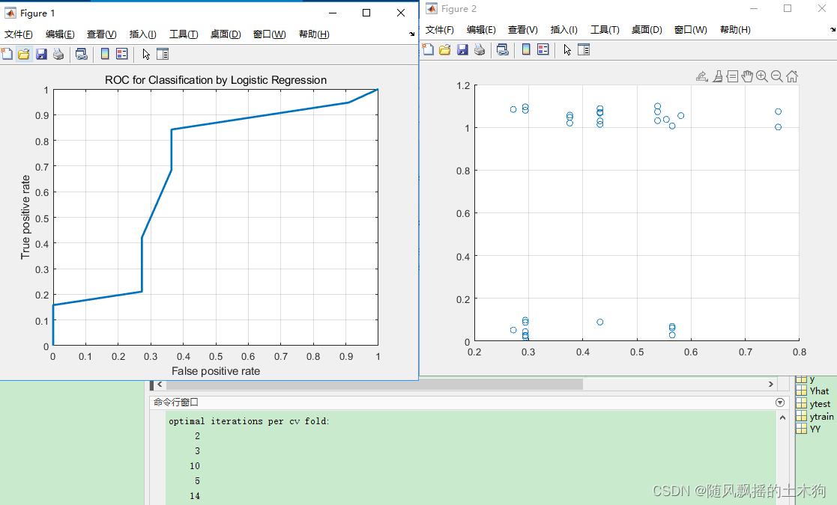Click Save icon in Figure 2 toolbar
This screenshot has height=505, width=837.
[x=462, y=49]
